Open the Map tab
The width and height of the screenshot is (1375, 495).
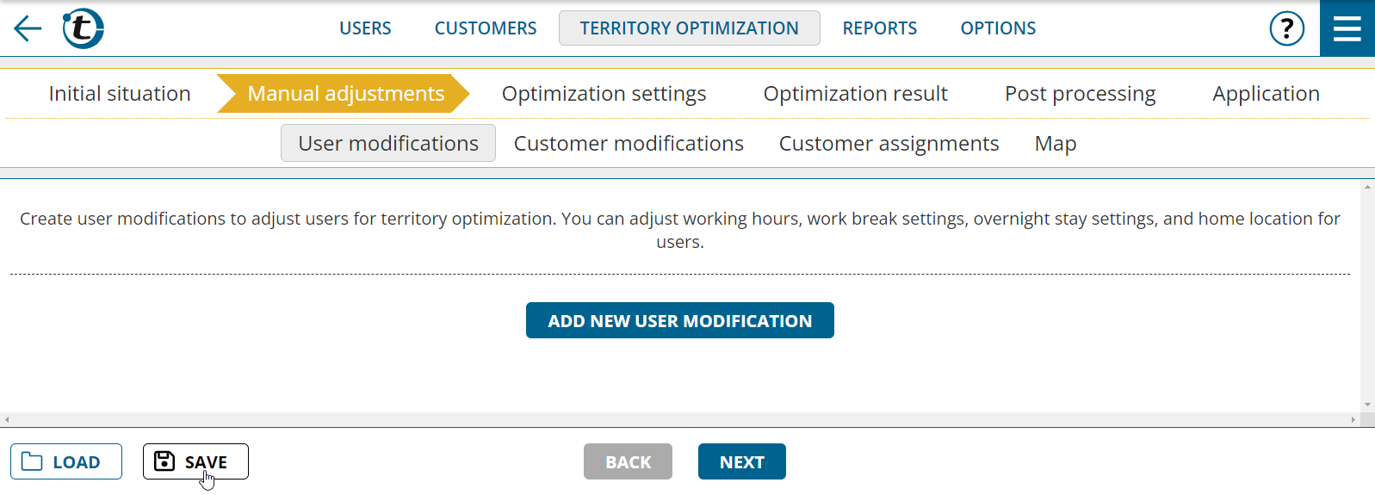1056,143
